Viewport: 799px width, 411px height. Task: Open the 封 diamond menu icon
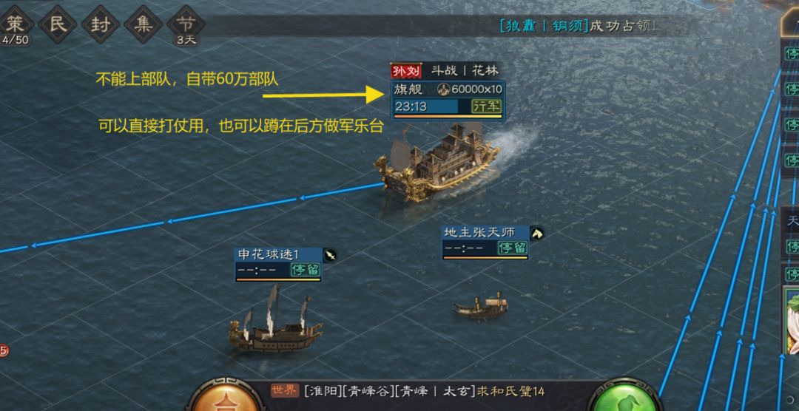pos(100,24)
